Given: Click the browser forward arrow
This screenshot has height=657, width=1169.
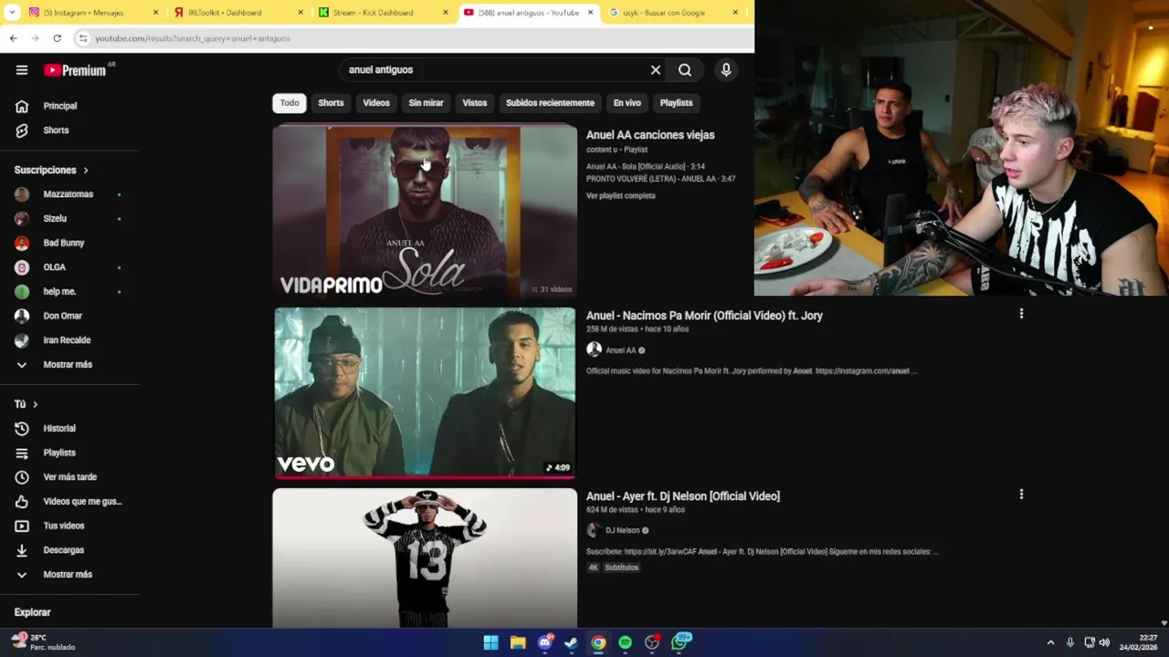Looking at the screenshot, I should (x=35, y=38).
